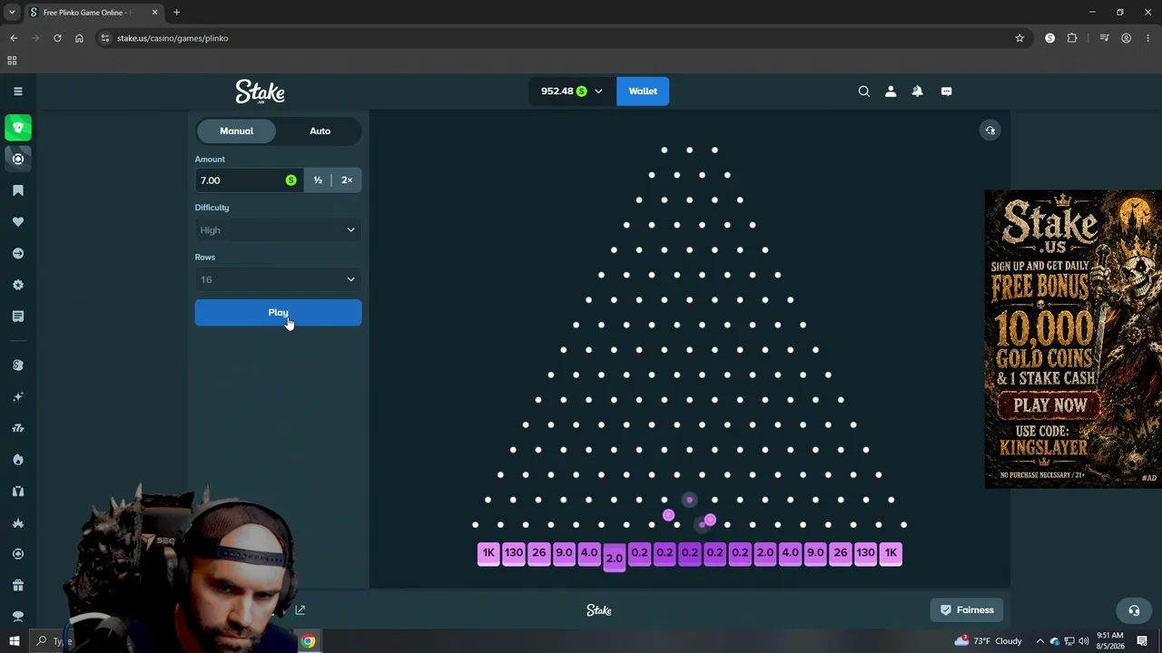Open the Chrome extensions puzzle icon
1162x653 pixels.
(x=1072, y=38)
